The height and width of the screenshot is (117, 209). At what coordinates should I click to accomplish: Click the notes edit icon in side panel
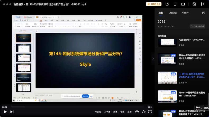click(x=204, y=13)
